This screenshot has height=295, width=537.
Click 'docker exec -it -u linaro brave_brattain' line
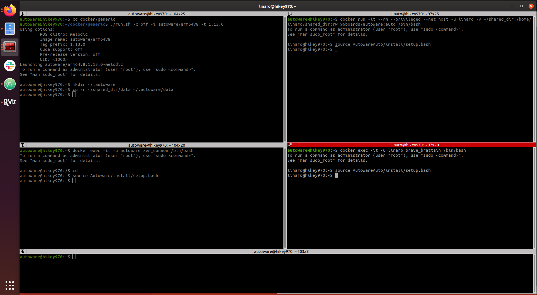[377, 150]
